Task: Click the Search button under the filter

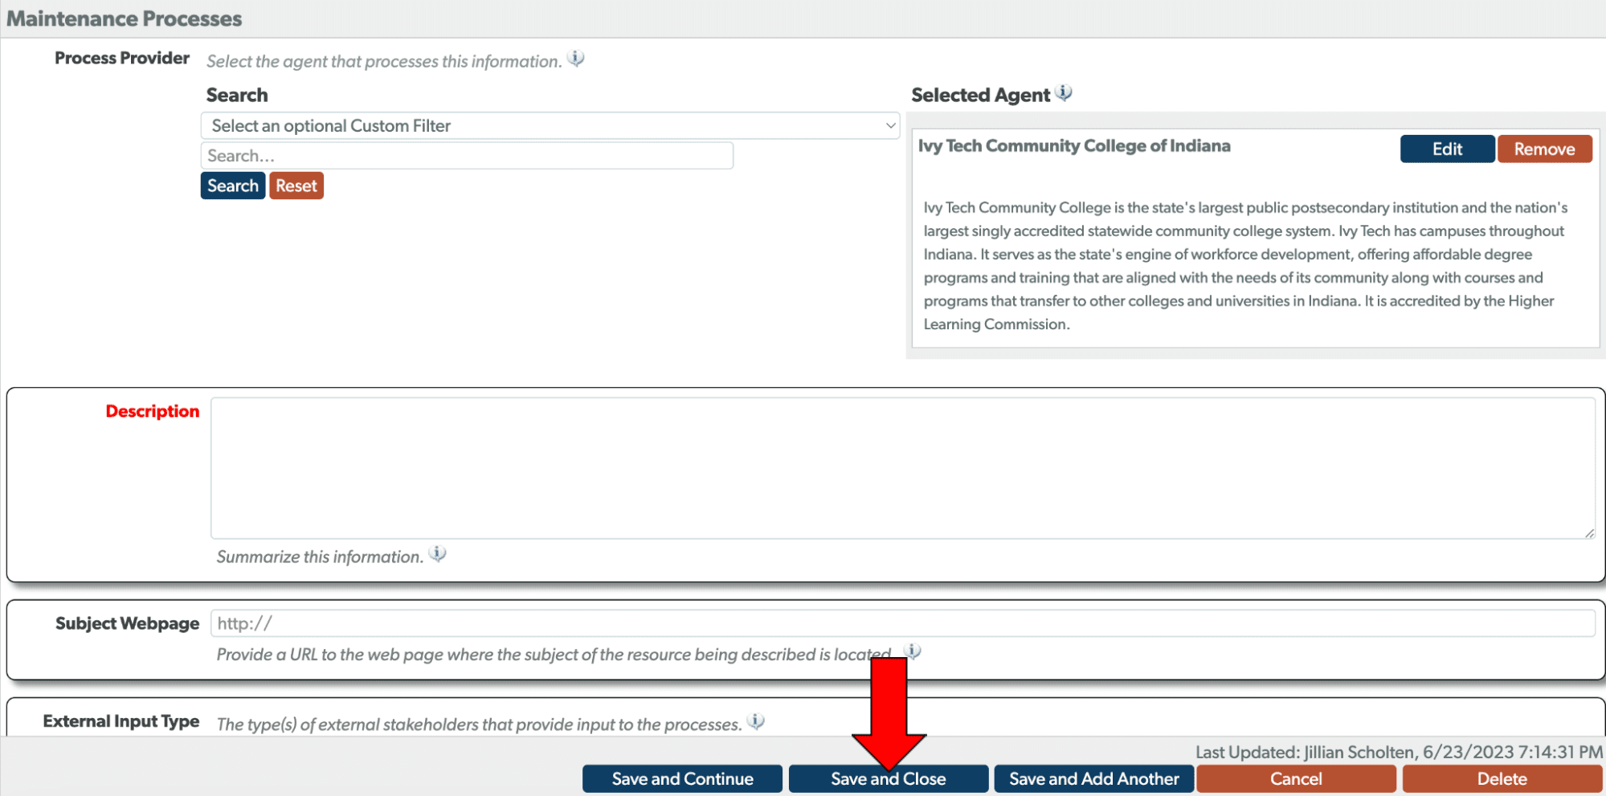Action: coord(232,186)
